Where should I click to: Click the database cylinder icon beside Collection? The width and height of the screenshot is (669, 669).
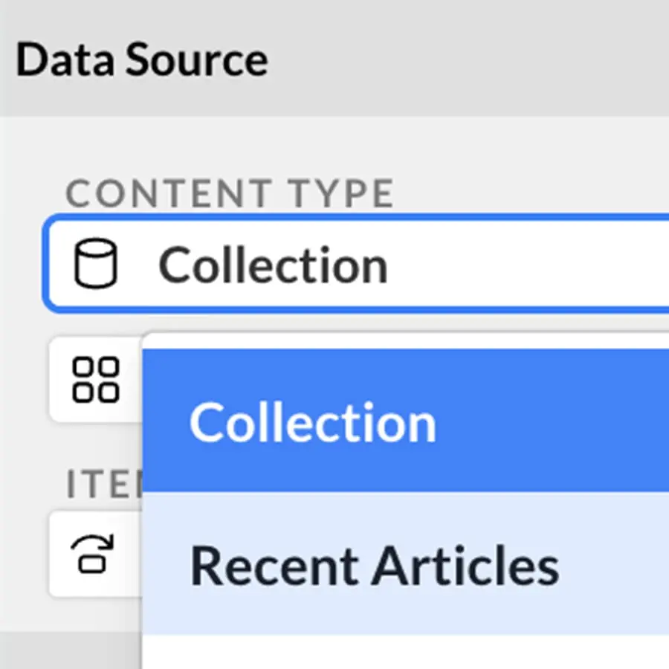pyautogui.click(x=96, y=265)
